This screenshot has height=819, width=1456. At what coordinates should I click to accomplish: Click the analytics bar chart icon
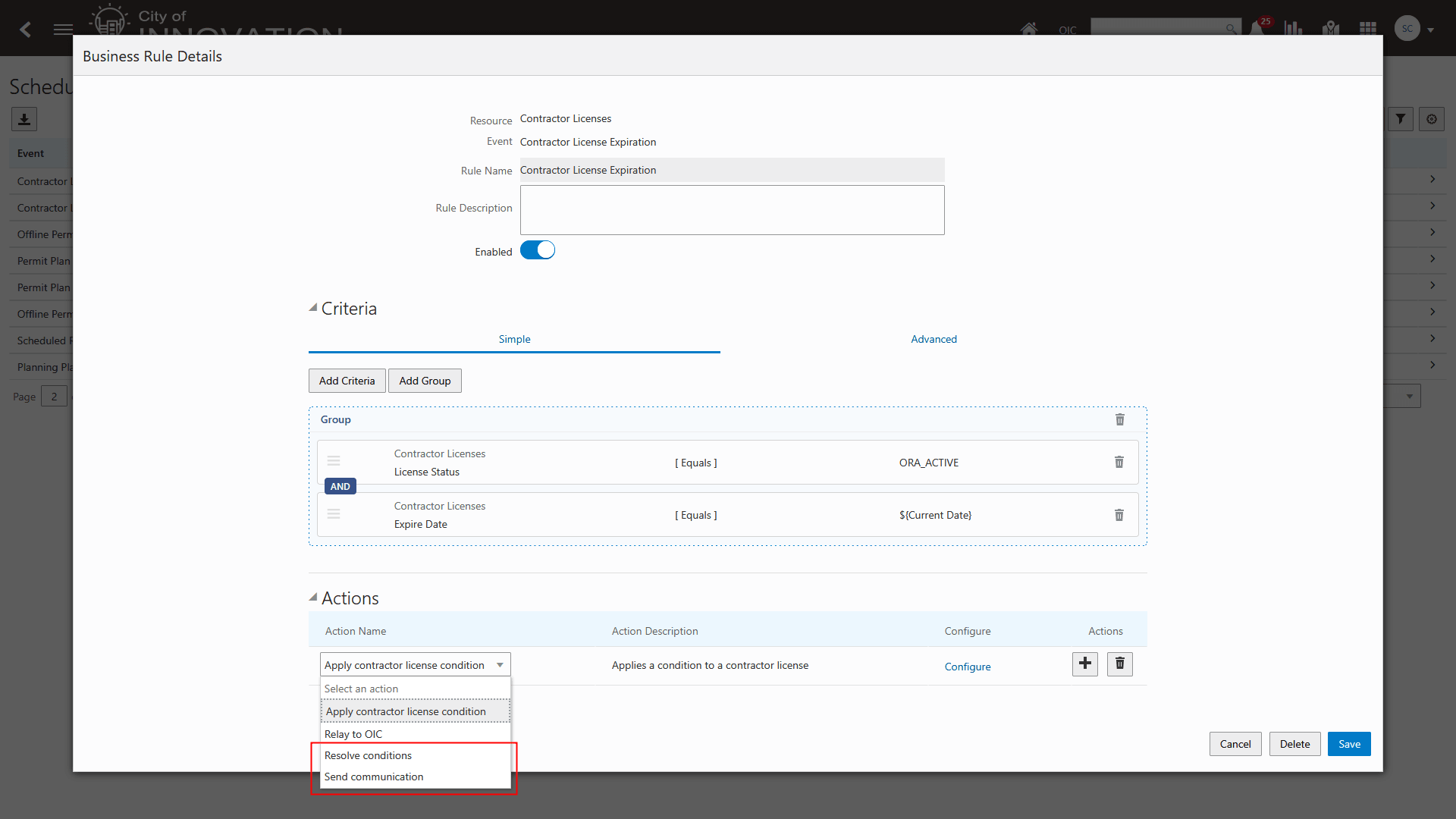pyautogui.click(x=1294, y=28)
